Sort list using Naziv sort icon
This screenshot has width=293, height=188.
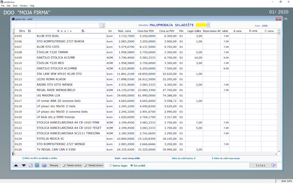tap(83, 31)
